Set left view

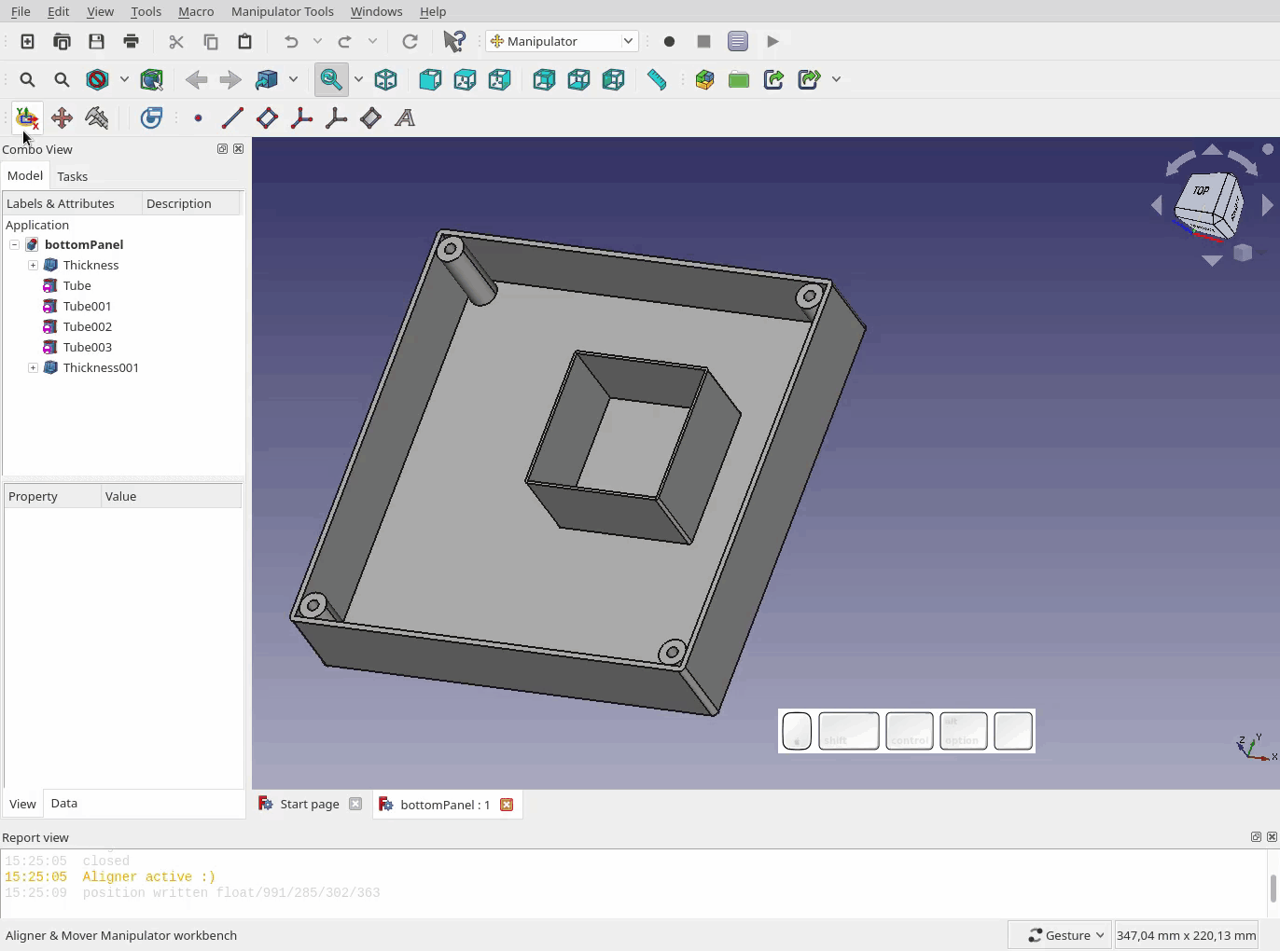click(x=613, y=79)
